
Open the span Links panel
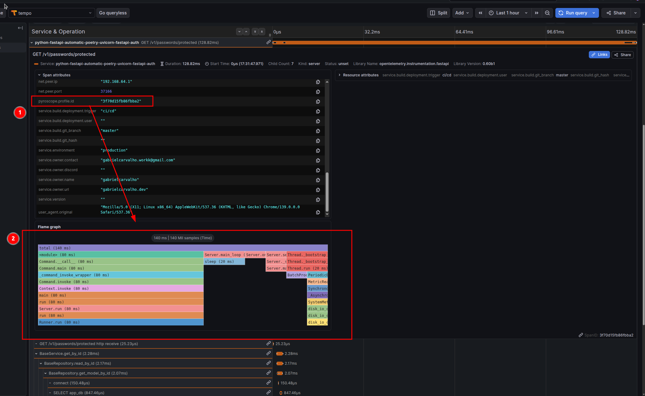click(599, 55)
